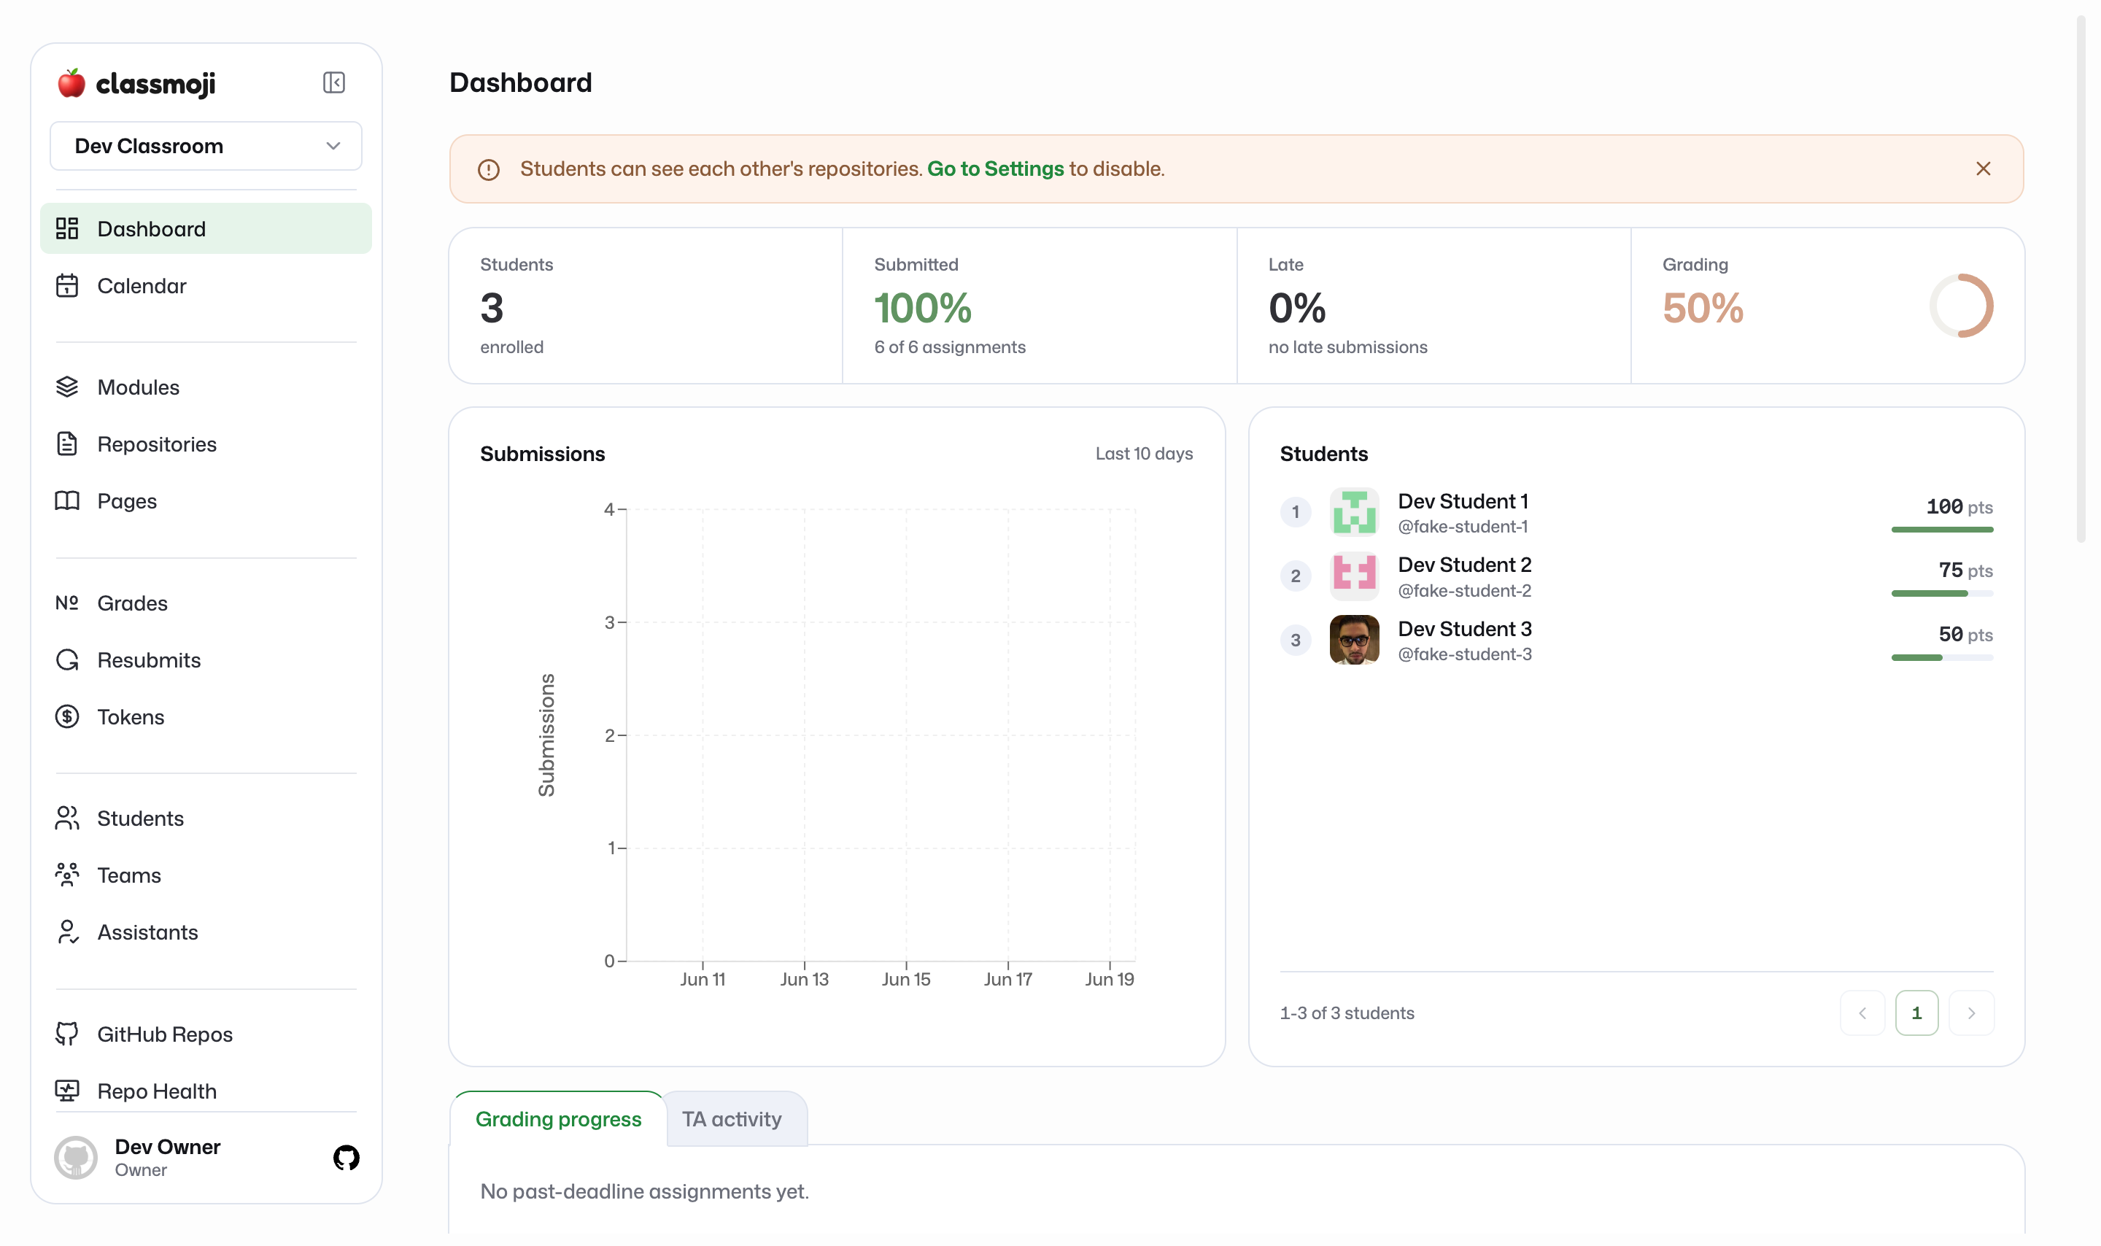Go to next students page arrow
Viewport: 2101px width, 1246px height.
[x=1972, y=1013]
